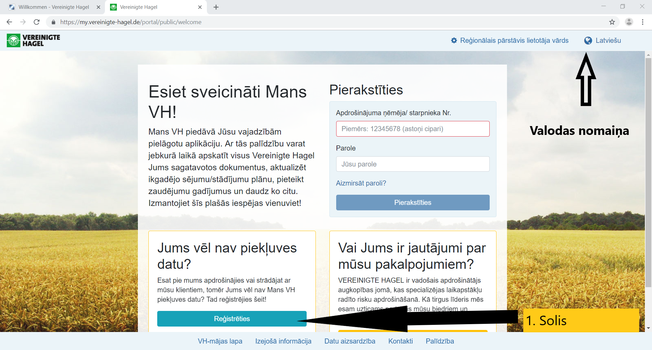The width and height of the screenshot is (652, 350).
Task: Click the Jums vēl nav piekļuves datu? heading
Action: [x=227, y=256]
